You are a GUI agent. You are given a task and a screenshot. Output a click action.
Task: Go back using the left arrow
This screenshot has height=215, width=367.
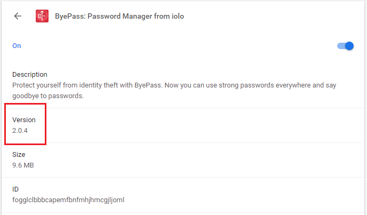click(x=18, y=16)
